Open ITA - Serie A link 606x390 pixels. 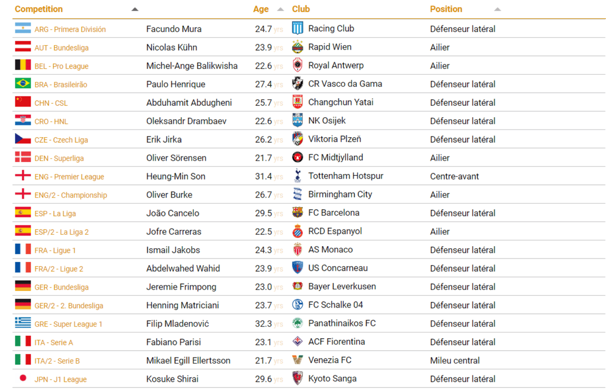point(54,342)
